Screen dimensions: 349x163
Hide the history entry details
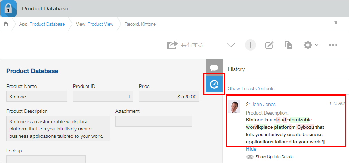click(251, 149)
